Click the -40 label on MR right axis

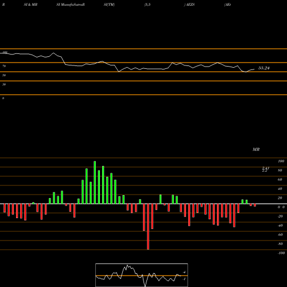pyautogui.click(x=280, y=226)
